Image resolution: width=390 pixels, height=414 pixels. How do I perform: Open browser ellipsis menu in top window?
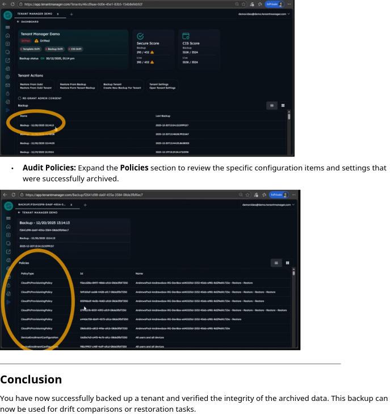pyautogui.click(x=289, y=4)
